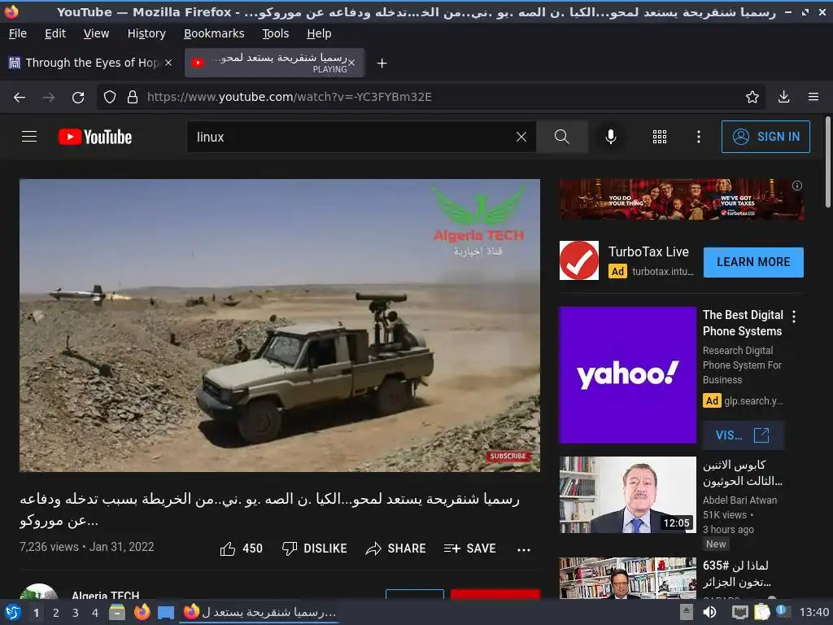Open Abdel Bari Atwan 12:05 video thumbnail
The height and width of the screenshot is (625, 833).
(627, 495)
